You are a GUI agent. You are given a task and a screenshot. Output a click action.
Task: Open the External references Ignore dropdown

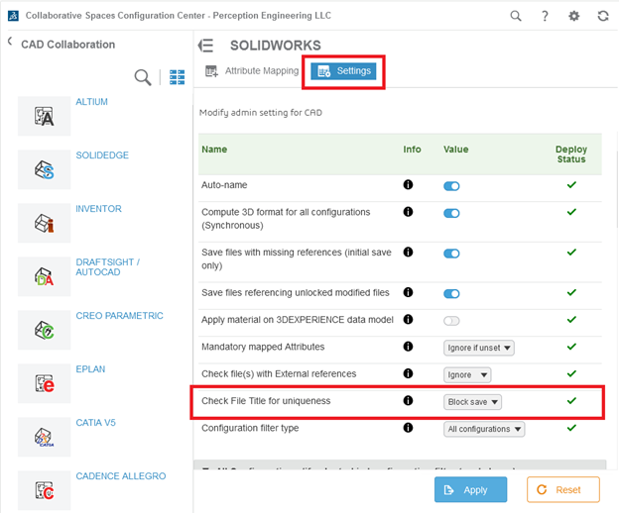pos(467,375)
